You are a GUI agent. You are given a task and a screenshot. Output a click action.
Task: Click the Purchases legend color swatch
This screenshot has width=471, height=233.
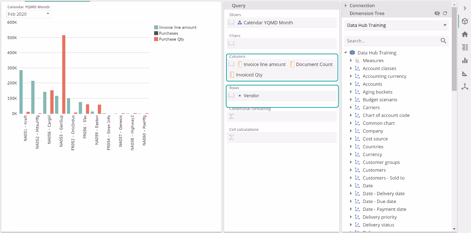156,33
